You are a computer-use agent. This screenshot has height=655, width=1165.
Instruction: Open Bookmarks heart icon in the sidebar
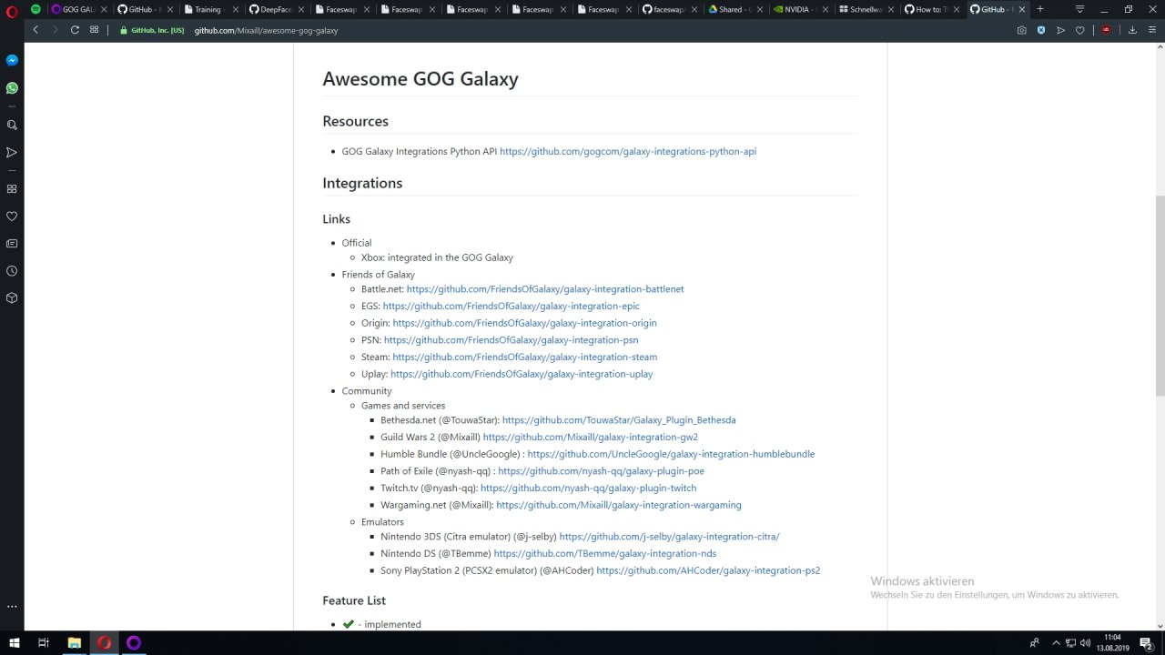point(12,217)
